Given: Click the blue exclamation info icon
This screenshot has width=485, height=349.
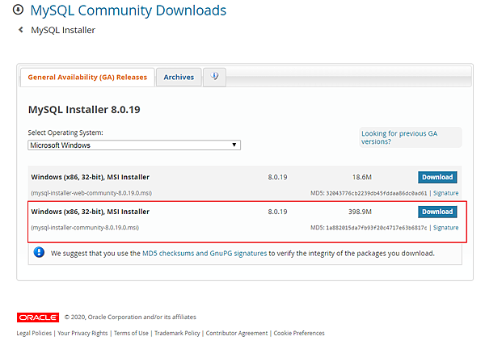Looking at the screenshot, I should point(39,253).
